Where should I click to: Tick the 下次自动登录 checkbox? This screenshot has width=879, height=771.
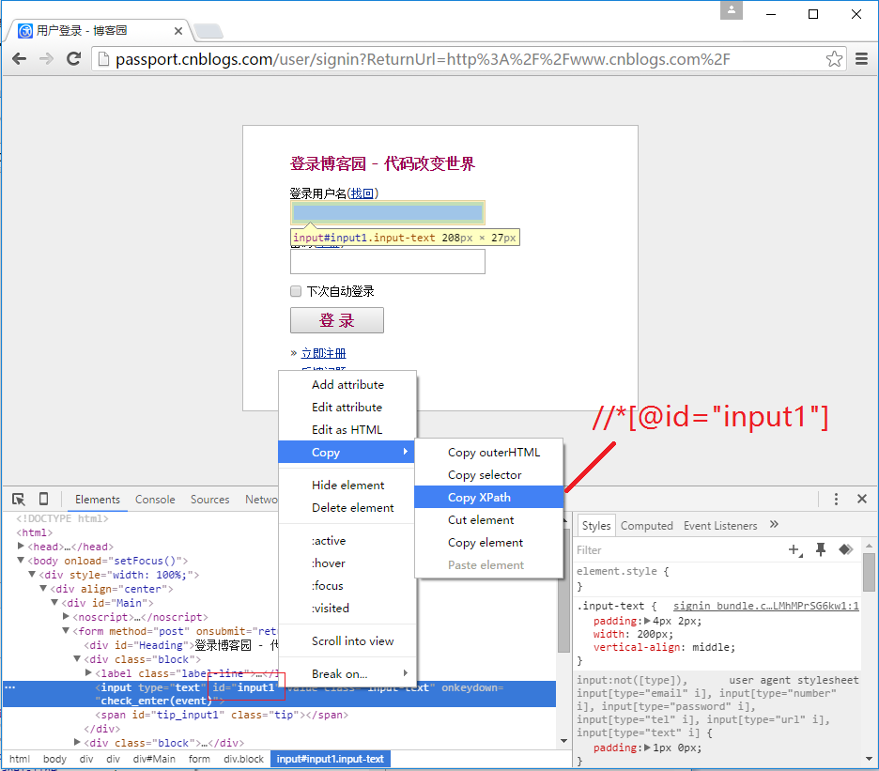coord(296,291)
